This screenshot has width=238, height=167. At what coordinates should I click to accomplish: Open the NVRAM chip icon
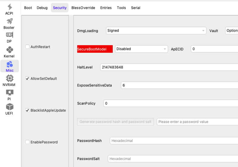tap(10, 78)
